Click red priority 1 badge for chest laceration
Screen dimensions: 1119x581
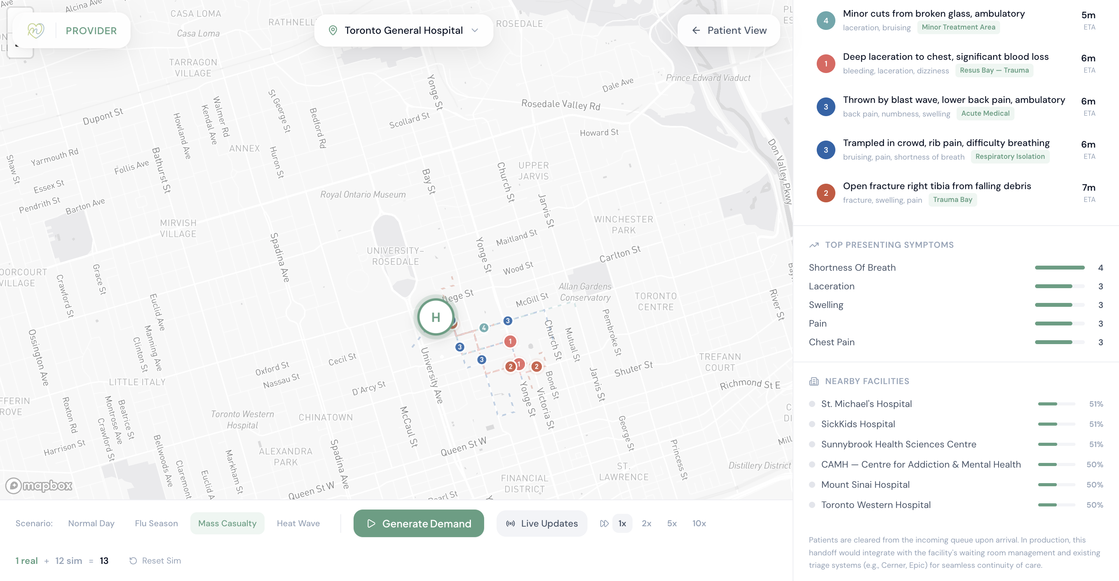[825, 64]
